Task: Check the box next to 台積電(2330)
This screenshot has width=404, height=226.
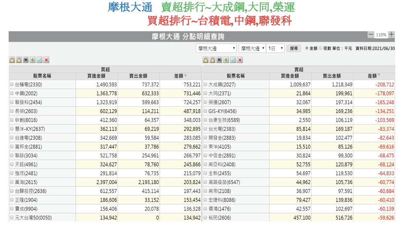Action: (12, 85)
